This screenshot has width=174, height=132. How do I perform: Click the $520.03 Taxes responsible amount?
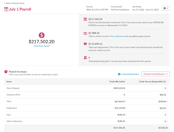tap(162, 102)
